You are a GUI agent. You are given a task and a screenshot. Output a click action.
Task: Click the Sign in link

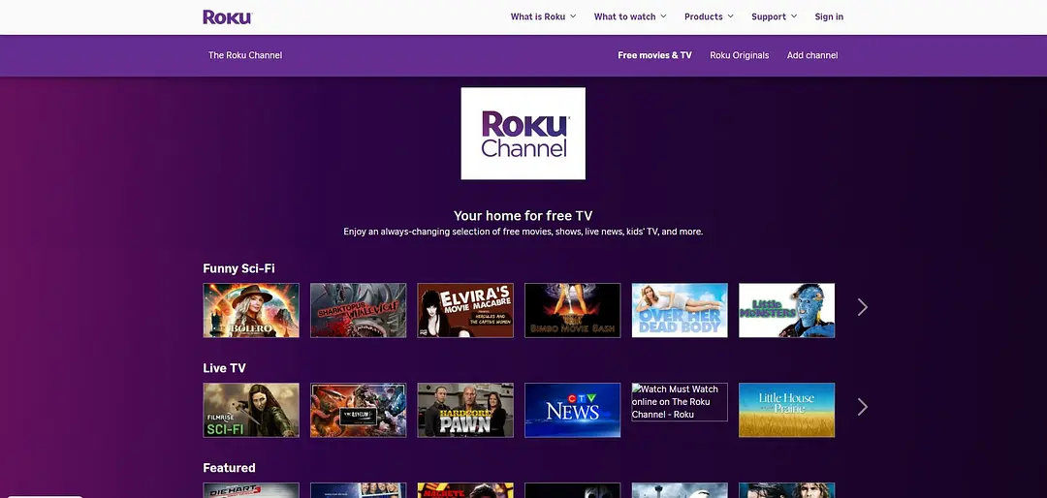point(829,16)
